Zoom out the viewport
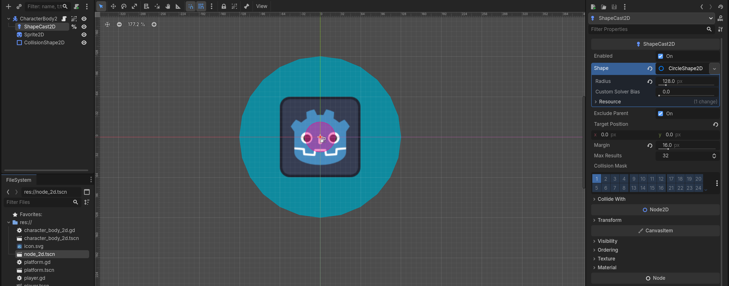Viewport: 729px width, 286px height. click(119, 24)
